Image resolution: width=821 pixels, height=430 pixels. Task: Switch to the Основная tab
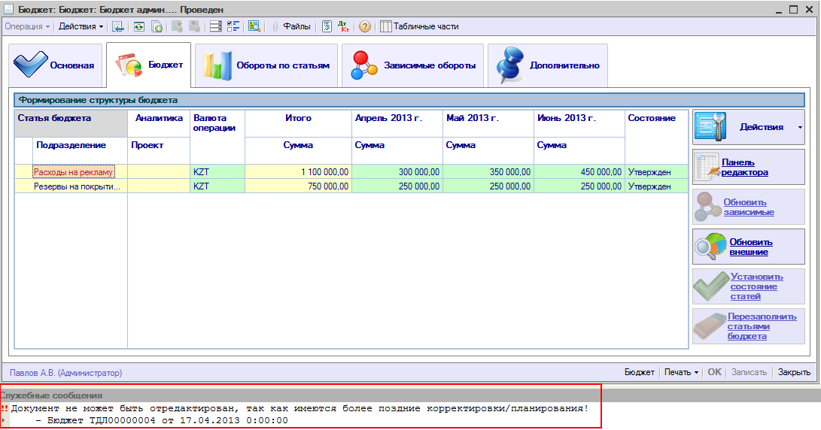point(54,65)
